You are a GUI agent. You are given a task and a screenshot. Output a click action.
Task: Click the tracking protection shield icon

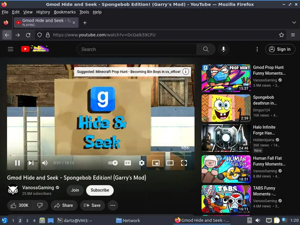40,35
